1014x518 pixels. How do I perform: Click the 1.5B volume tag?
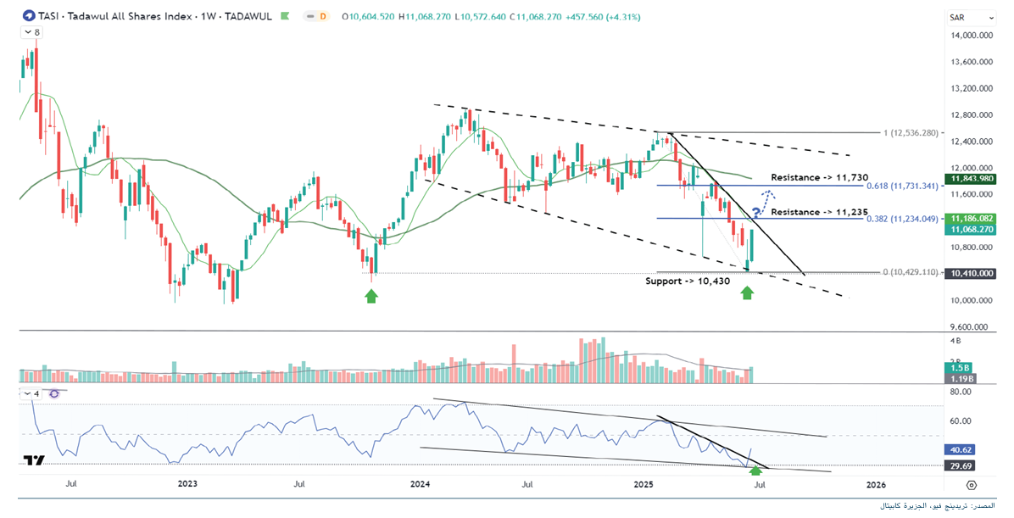tap(960, 367)
